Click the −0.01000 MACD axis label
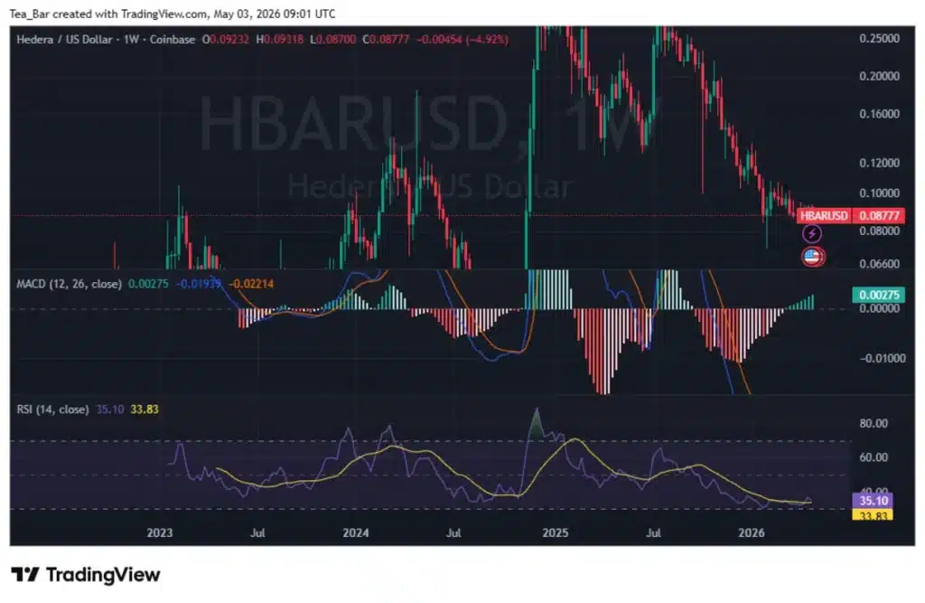The height and width of the screenshot is (603, 925). pos(882,359)
